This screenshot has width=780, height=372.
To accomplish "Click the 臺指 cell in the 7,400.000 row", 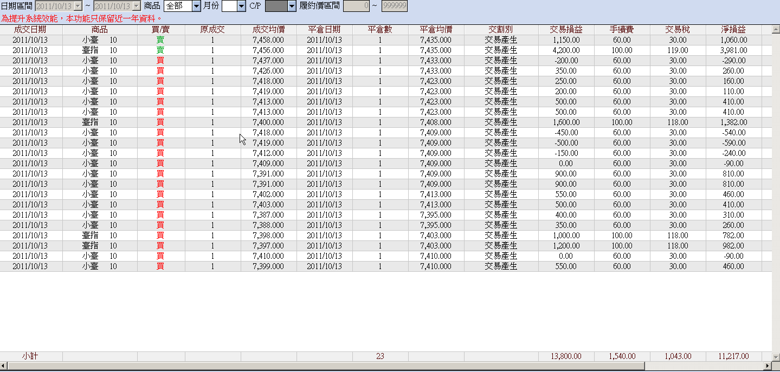I will pyautogui.click(x=100, y=122).
